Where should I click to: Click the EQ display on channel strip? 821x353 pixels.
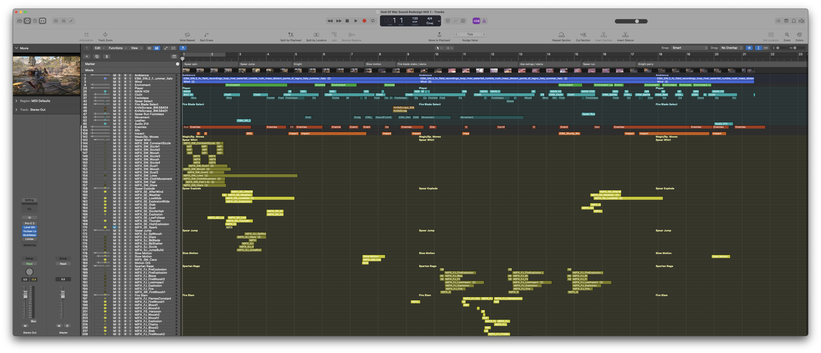click(x=29, y=209)
